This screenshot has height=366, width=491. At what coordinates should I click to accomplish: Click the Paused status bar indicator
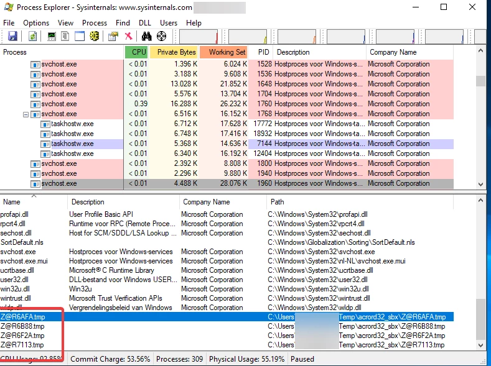302,359
